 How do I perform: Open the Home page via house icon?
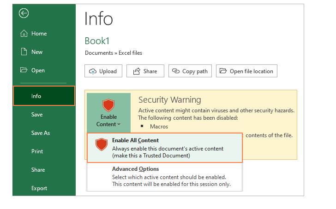click(x=24, y=34)
